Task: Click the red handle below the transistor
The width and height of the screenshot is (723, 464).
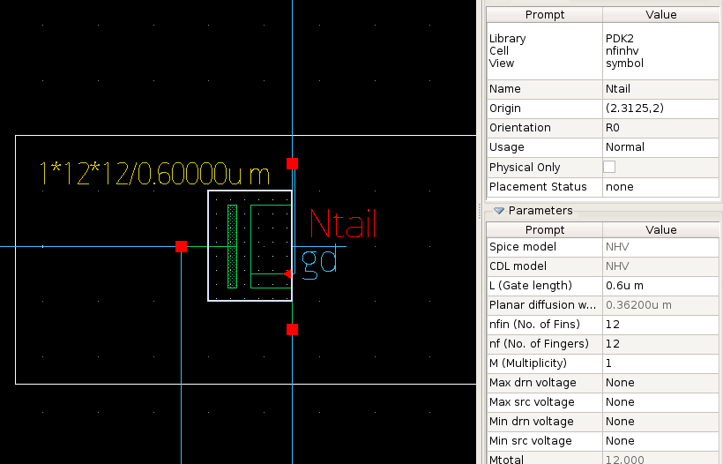Action: (292, 329)
